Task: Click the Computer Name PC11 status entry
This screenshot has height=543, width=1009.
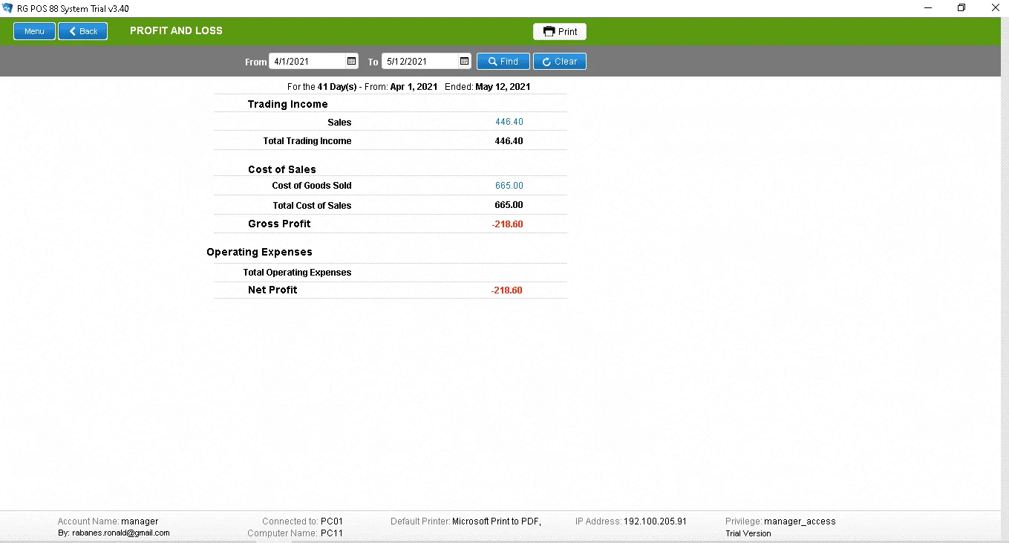Action: click(x=295, y=533)
